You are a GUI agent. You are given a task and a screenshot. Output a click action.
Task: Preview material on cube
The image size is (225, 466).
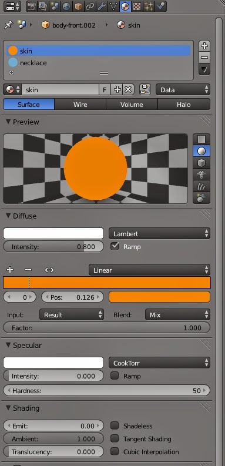click(202, 163)
